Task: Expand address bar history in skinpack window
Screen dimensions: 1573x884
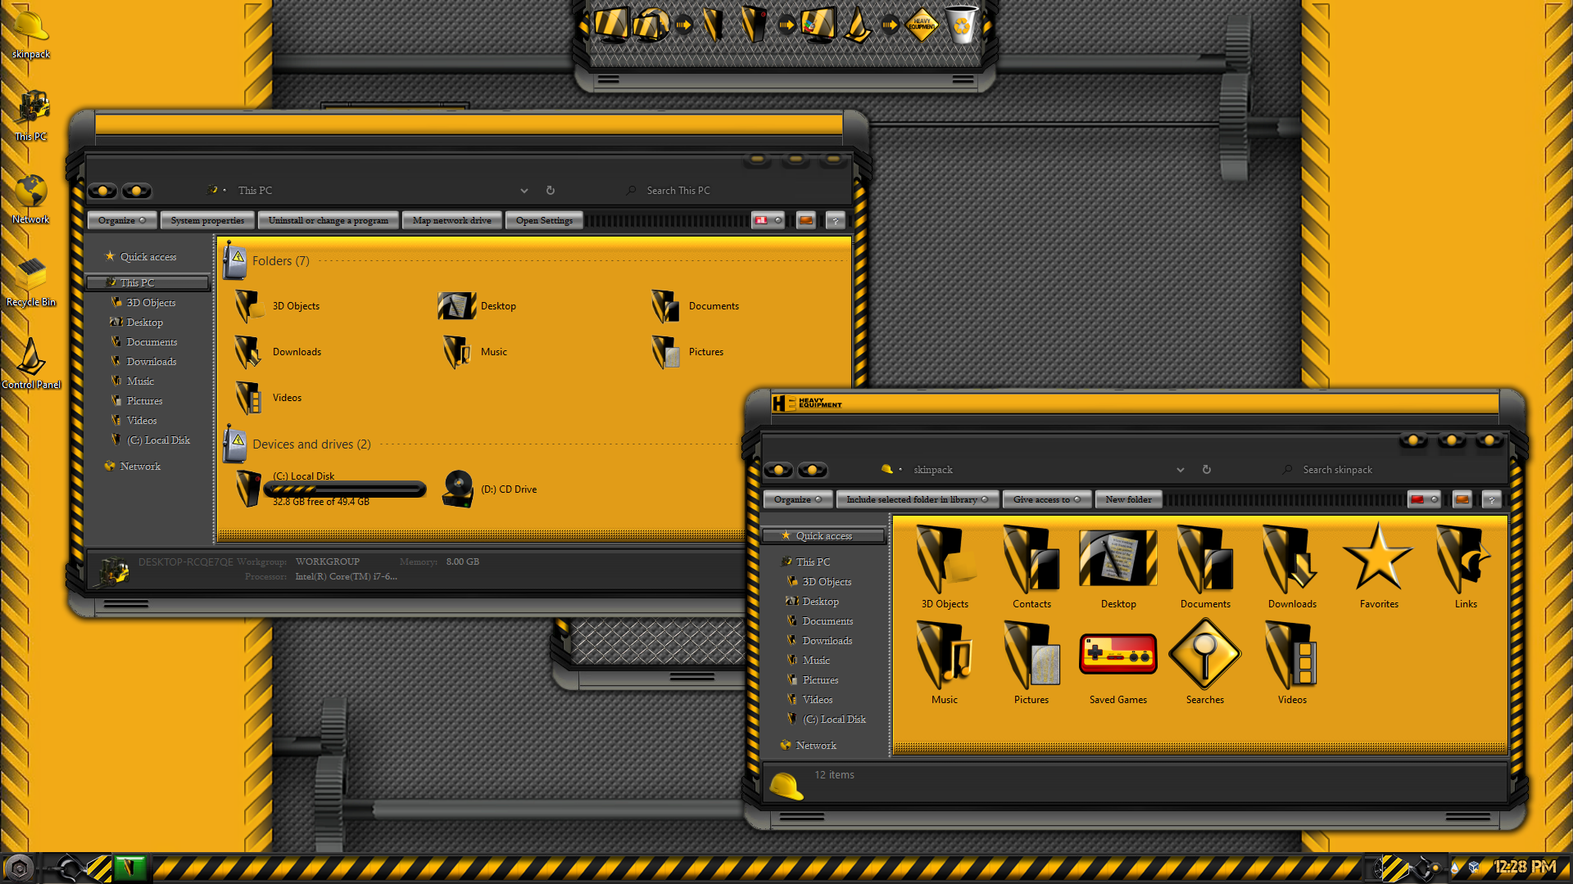Action: [x=1180, y=470]
